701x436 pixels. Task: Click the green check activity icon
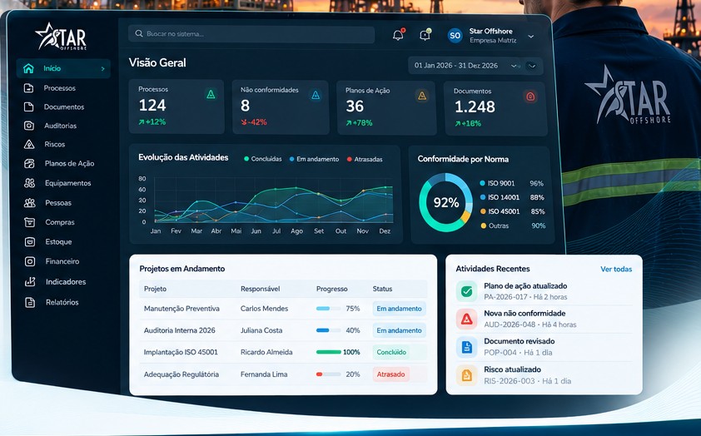click(467, 292)
